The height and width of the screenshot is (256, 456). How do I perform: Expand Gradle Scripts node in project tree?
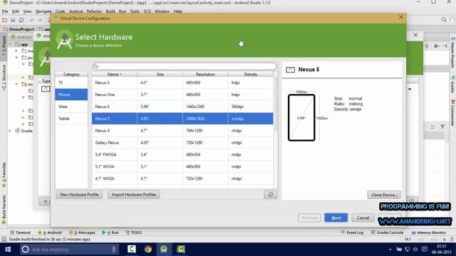pos(11,131)
